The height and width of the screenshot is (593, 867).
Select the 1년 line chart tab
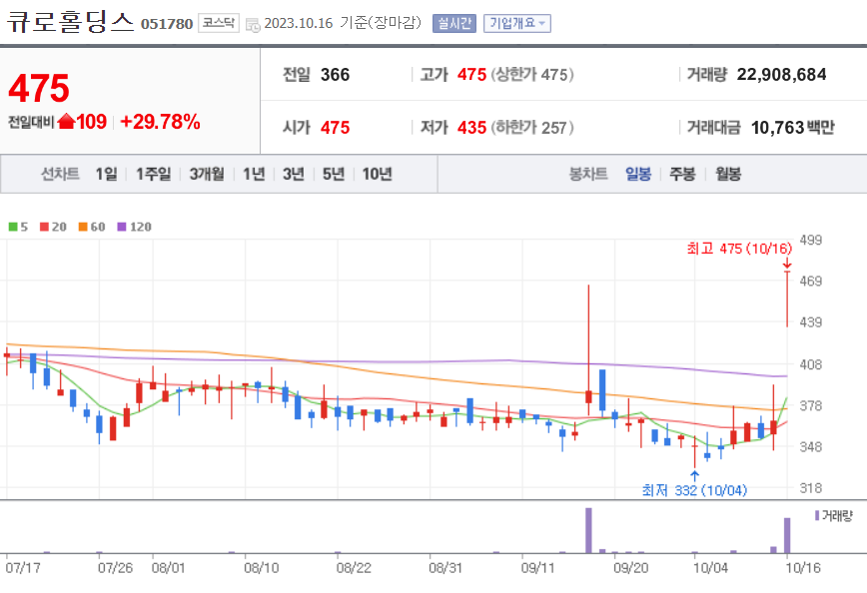254,174
